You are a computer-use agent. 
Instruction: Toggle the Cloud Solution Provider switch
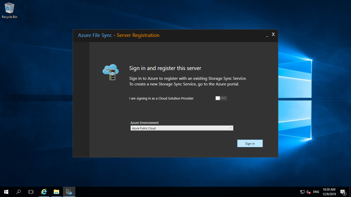click(x=221, y=98)
